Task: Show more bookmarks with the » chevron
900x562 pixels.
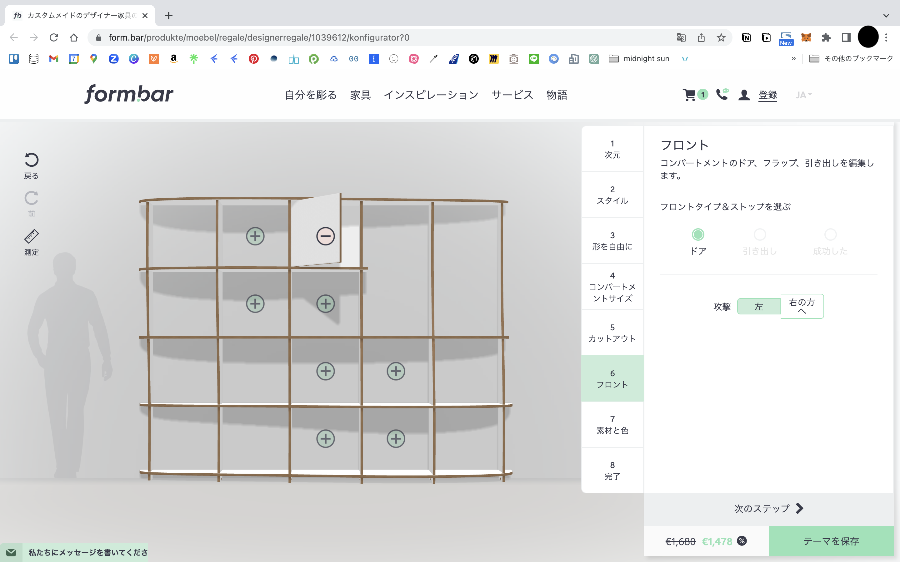Action: coord(793,58)
